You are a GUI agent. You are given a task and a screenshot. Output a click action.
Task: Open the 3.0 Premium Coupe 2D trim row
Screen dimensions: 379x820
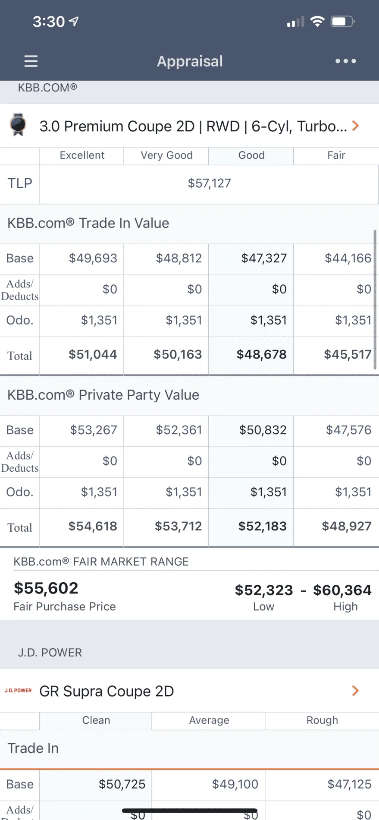click(x=189, y=126)
